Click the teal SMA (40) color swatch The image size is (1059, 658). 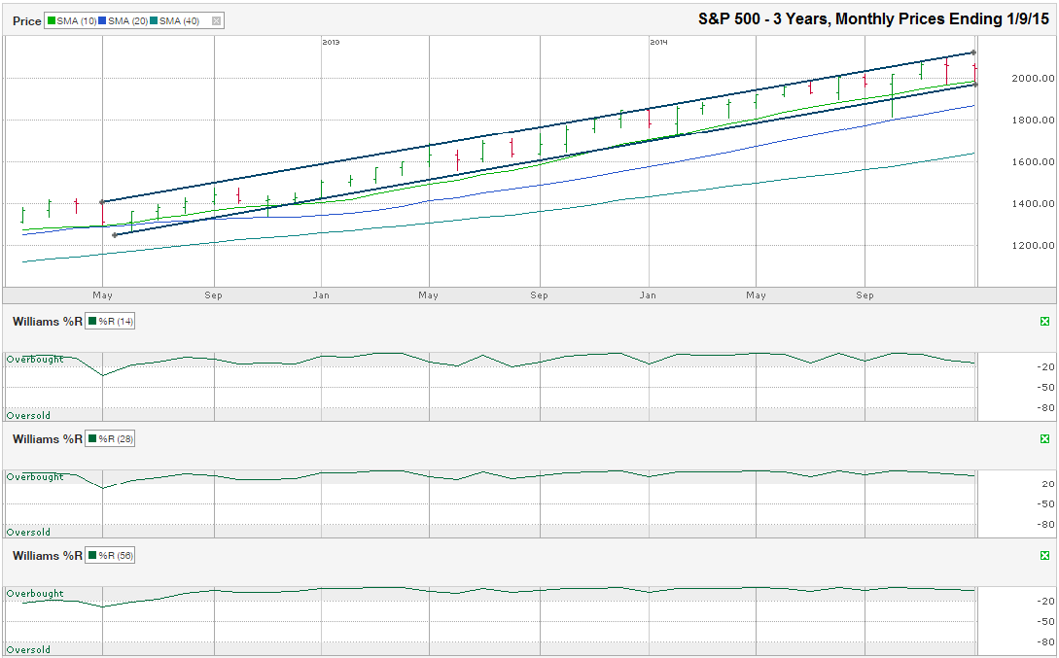point(154,21)
